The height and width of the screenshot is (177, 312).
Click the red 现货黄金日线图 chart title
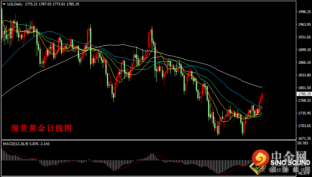tap(41, 128)
